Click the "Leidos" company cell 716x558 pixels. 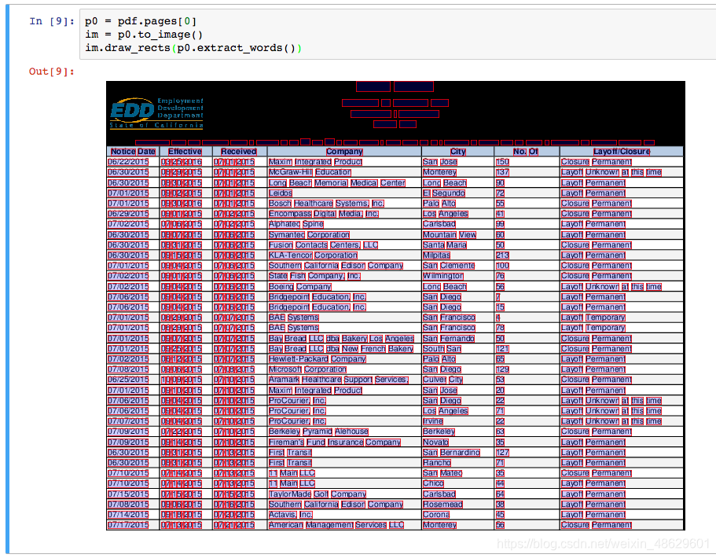pyautogui.click(x=281, y=193)
